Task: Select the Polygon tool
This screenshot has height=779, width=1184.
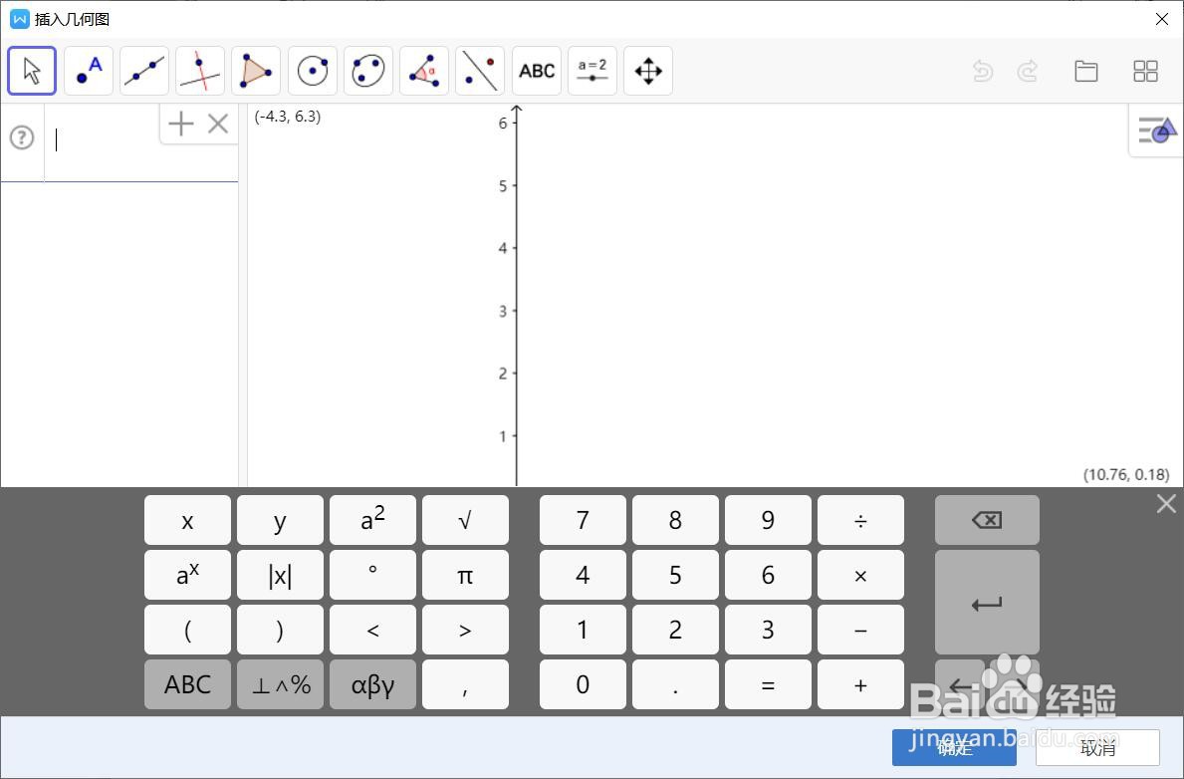Action: point(256,71)
